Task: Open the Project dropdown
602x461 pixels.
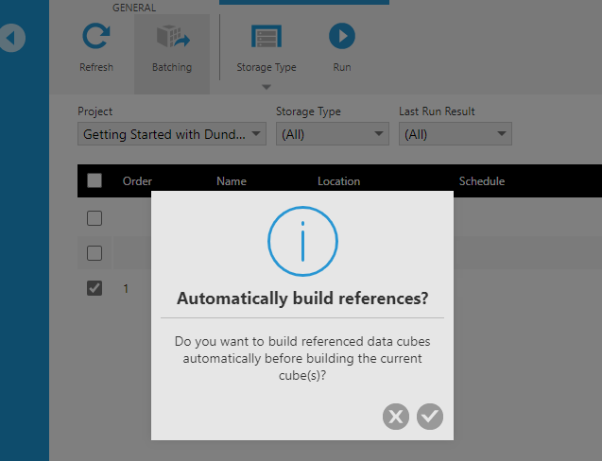Action: pyautogui.click(x=172, y=134)
